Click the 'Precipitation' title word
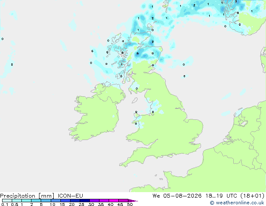Image resolution: width=266 pixels, height=206 pixels. tap(18, 196)
